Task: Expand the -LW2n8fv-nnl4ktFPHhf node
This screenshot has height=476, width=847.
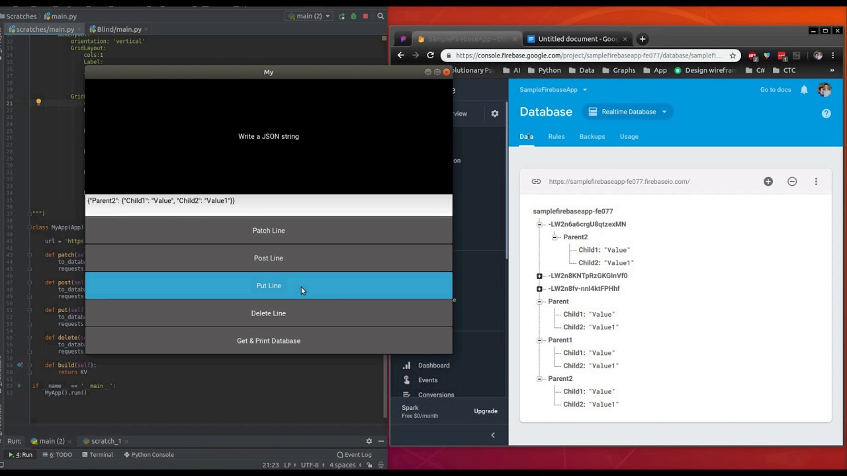Action: click(539, 289)
